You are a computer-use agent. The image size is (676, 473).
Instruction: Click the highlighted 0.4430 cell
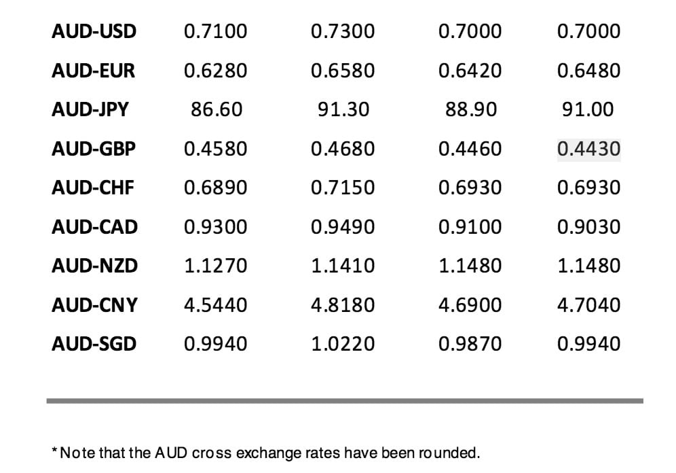coord(588,149)
